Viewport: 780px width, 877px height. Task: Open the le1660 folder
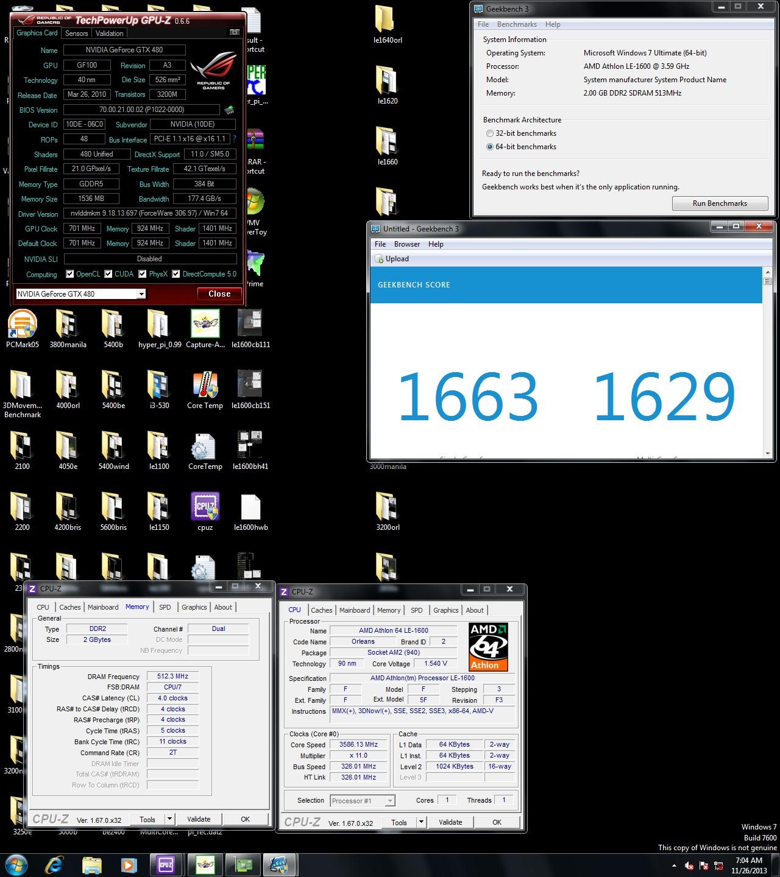(388, 146)
